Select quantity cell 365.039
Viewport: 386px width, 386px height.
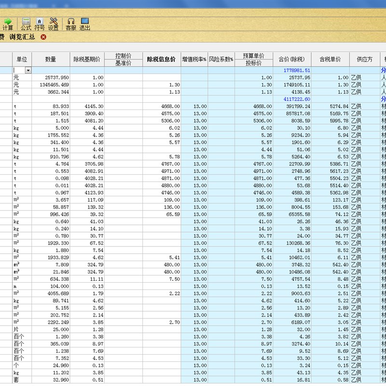[51, 344]
